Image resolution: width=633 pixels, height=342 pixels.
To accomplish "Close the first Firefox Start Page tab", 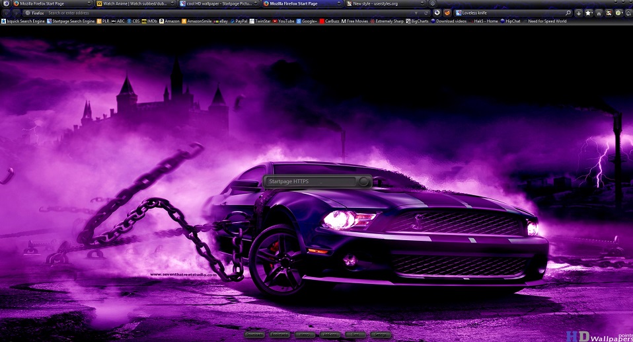I will click(x=89, y=4).
